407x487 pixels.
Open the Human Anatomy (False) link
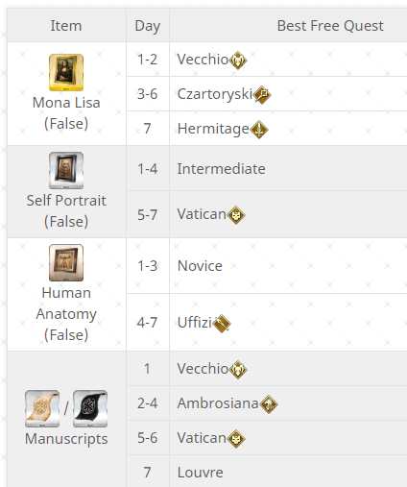[x=66, y=314]
